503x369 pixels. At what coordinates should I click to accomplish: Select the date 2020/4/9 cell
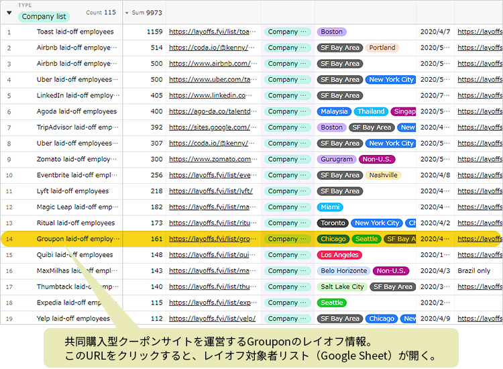pos(435,319)
